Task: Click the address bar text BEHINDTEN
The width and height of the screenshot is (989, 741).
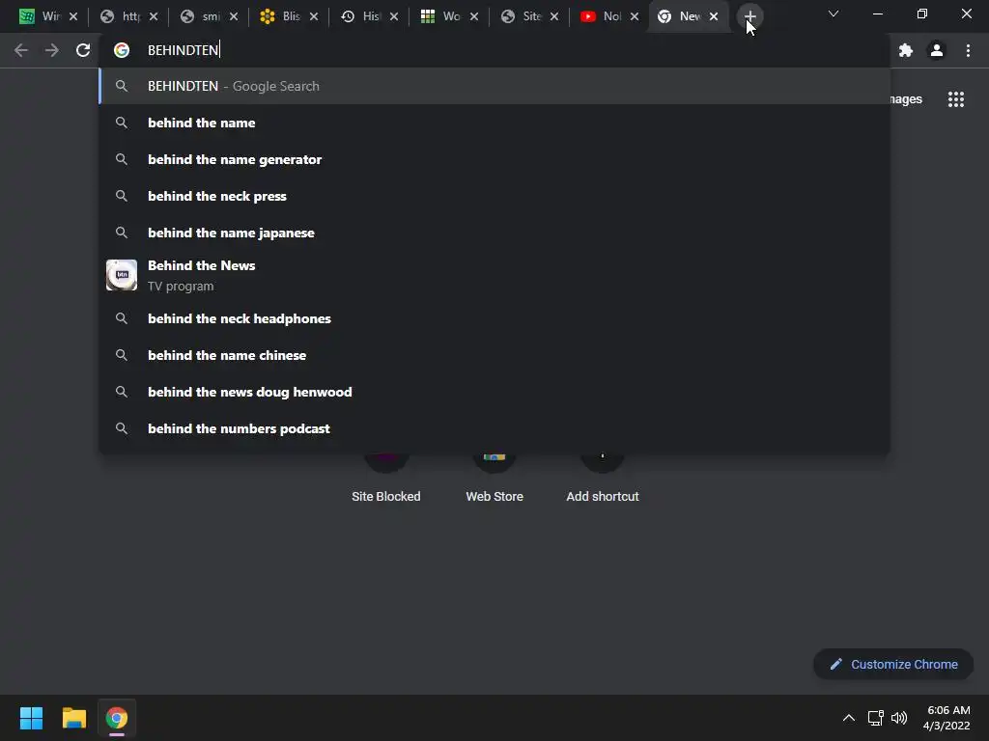Action: [x=183, y=50]
